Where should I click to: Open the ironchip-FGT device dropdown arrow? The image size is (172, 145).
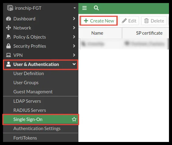tap(74, 8)
